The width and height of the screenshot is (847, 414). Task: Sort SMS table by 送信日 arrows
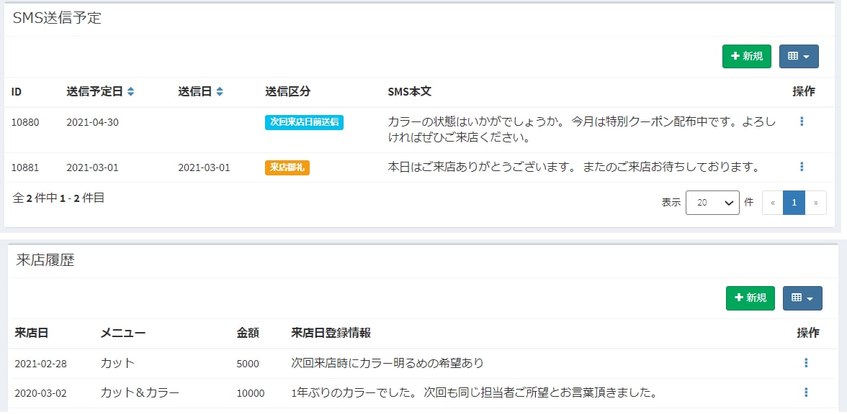(x=219, y=92)
